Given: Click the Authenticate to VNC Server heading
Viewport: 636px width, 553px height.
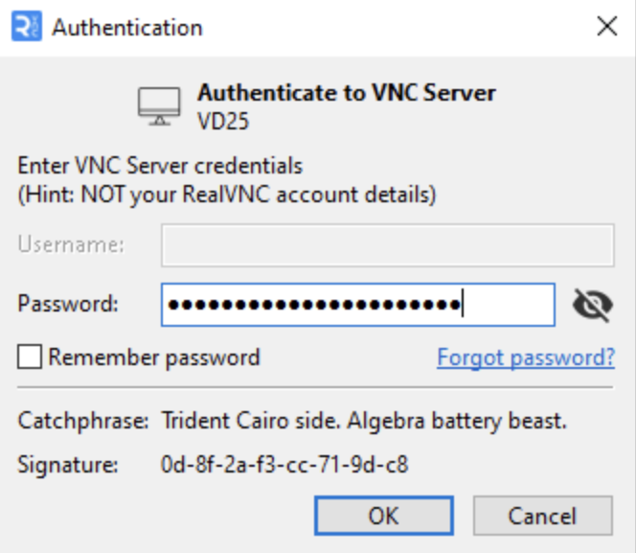Looking at the screenshot, I should click(347, 93).
